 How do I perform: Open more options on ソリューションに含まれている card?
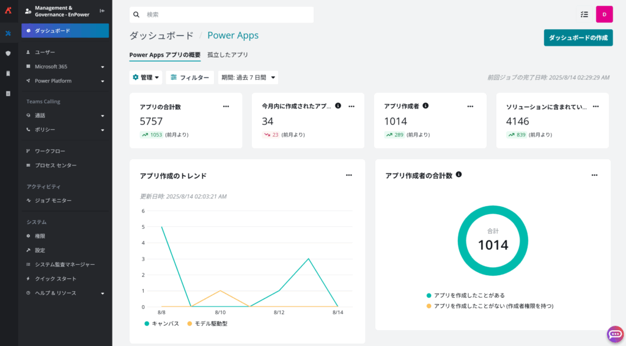pyautogui.click(x=595, y=106)
